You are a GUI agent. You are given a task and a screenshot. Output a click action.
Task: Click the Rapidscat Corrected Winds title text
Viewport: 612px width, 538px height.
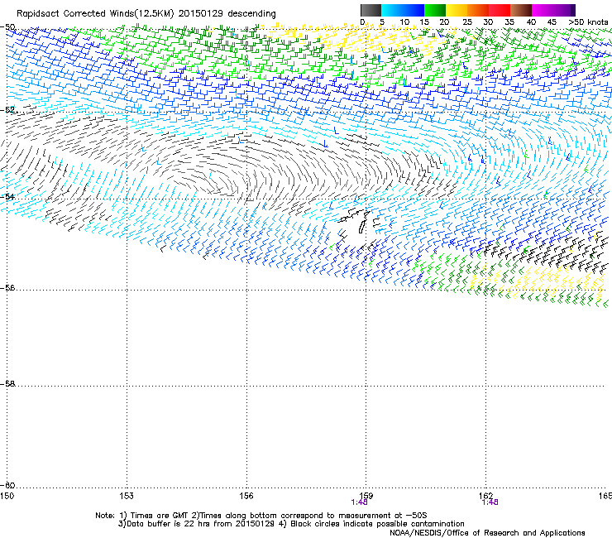(x=146, y=14)
